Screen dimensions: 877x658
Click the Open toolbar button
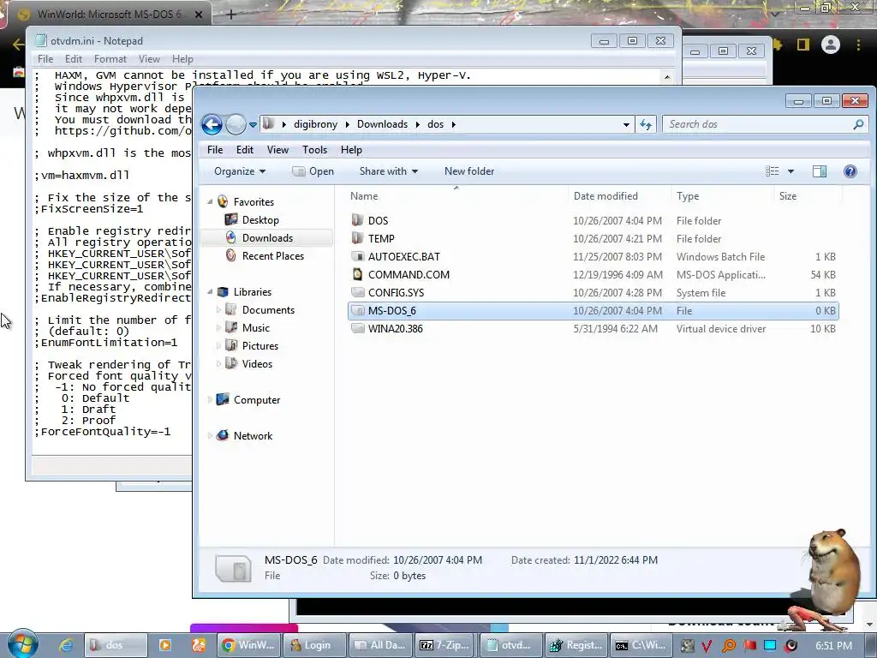[313, 171]
